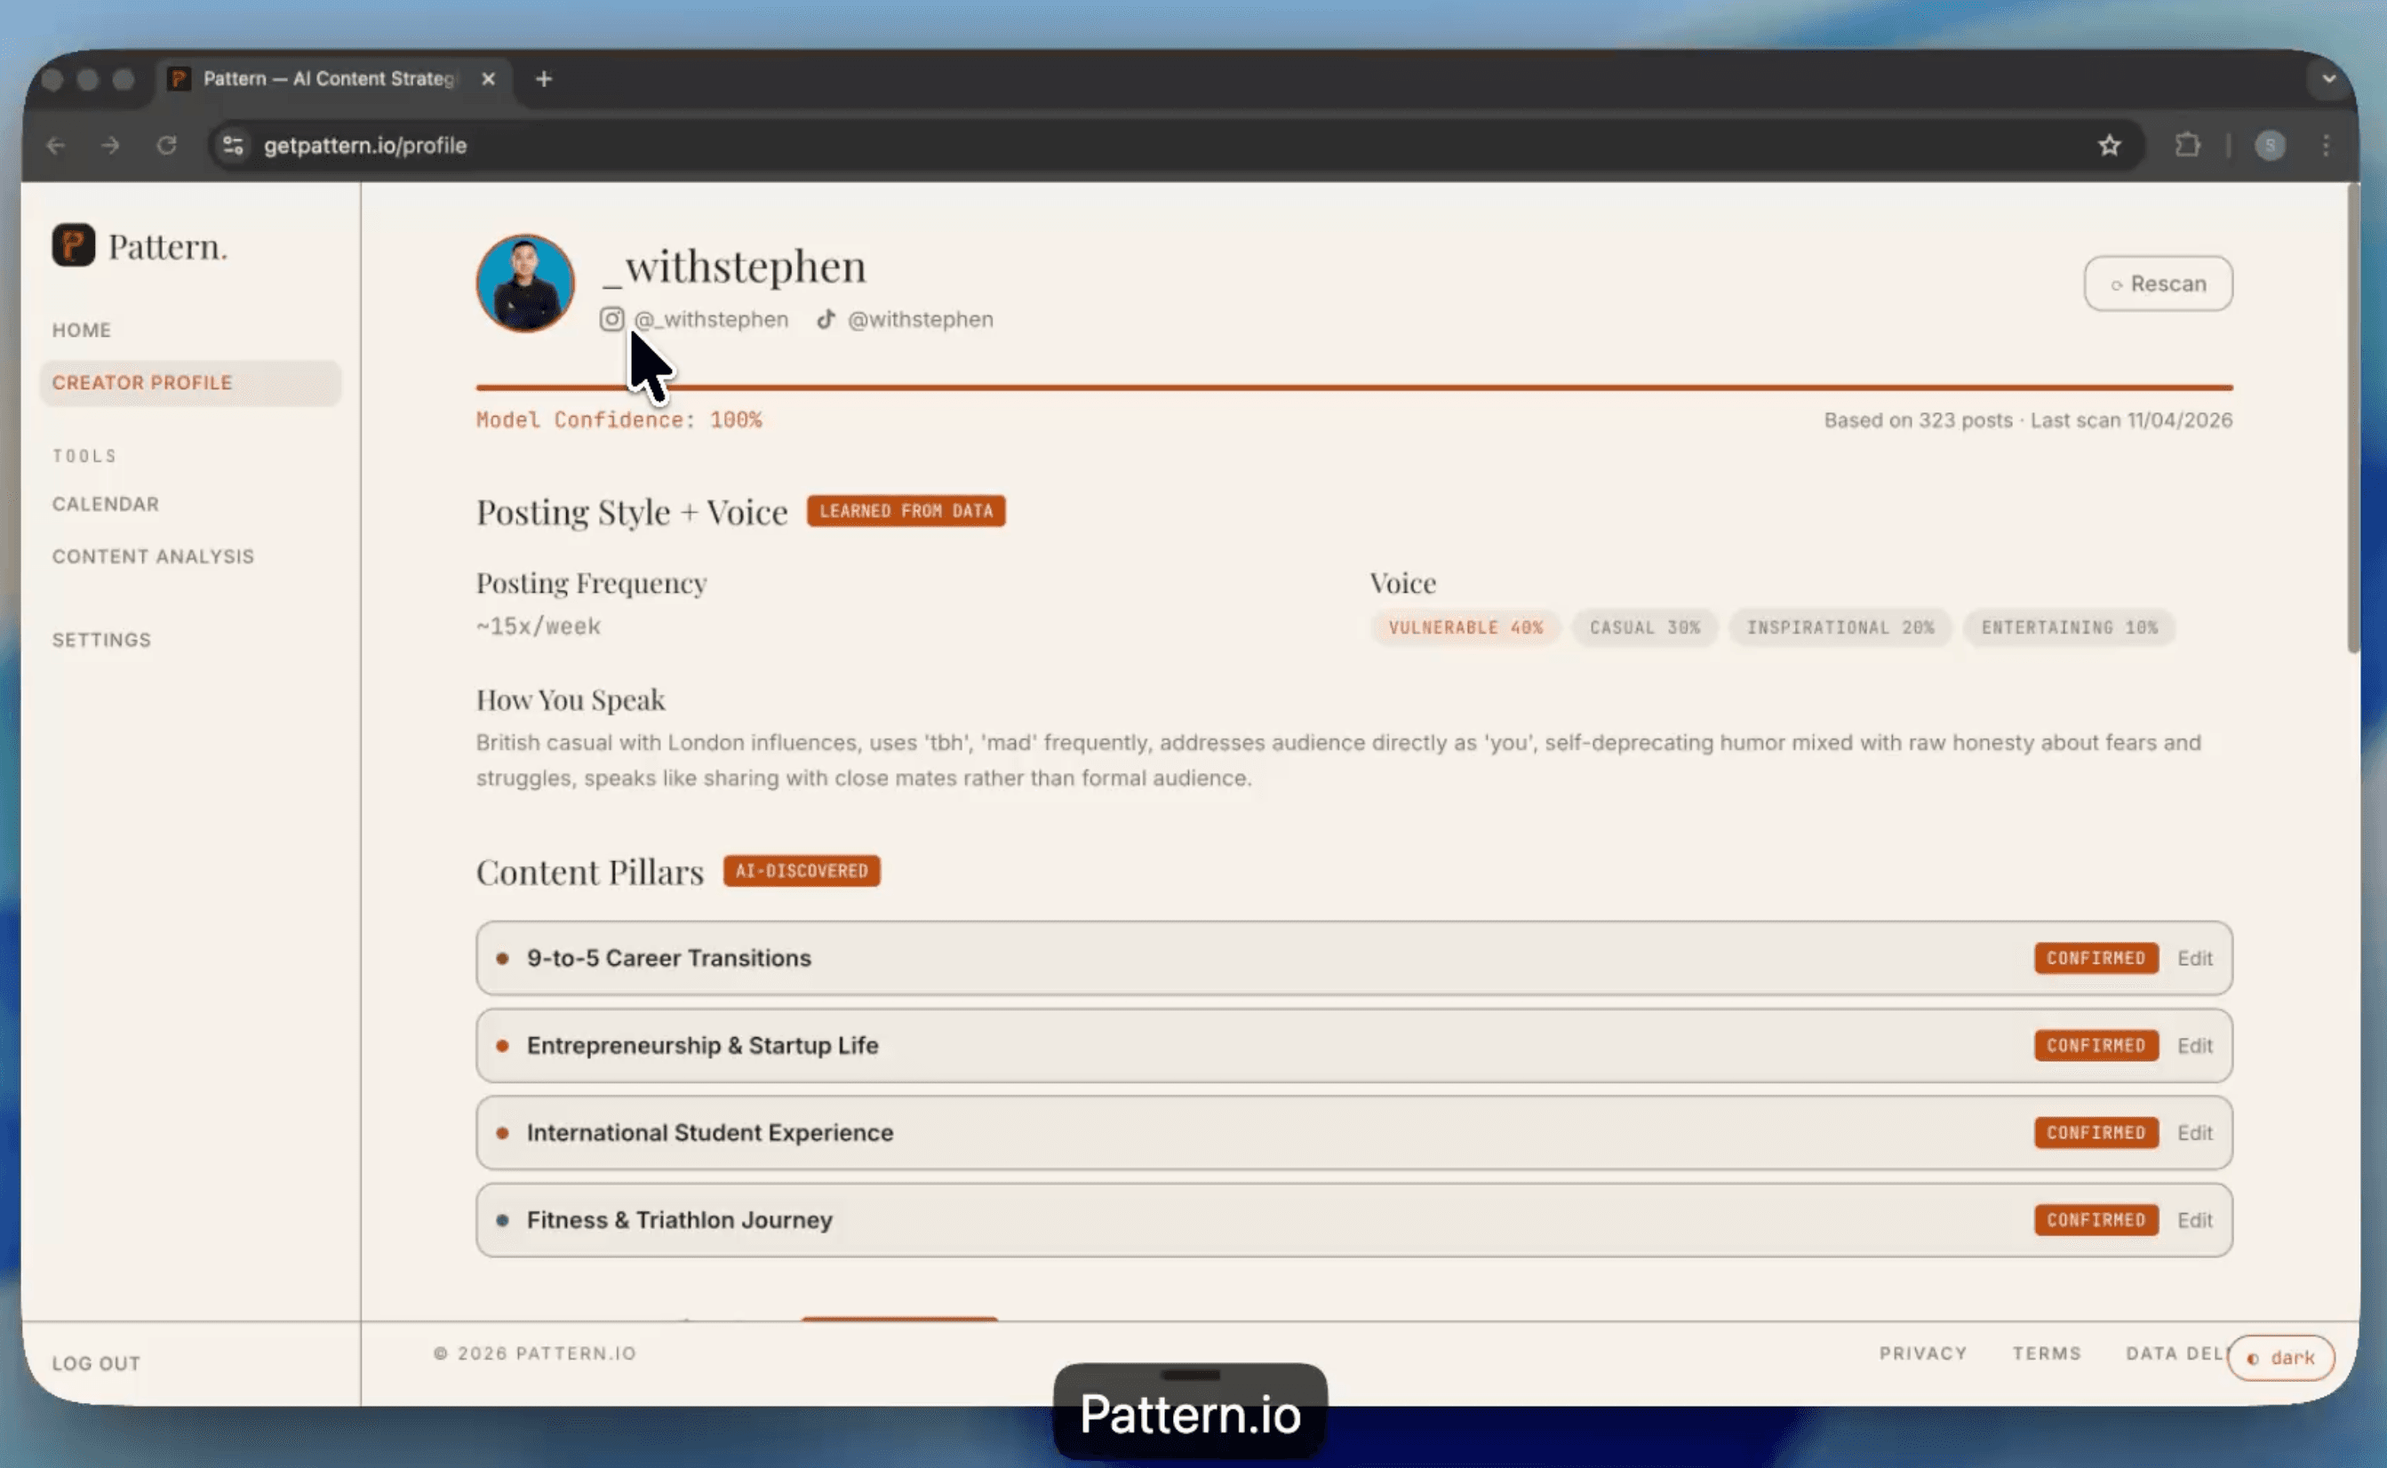Click the '© 2026 PATTERN.IO' footer text

[x=535, y=1353]
